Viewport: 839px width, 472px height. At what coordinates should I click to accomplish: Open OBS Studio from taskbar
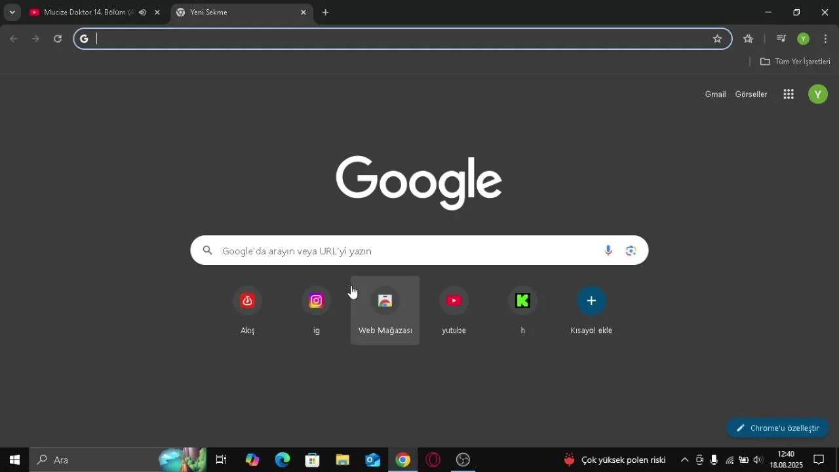(x=463, y=460)
